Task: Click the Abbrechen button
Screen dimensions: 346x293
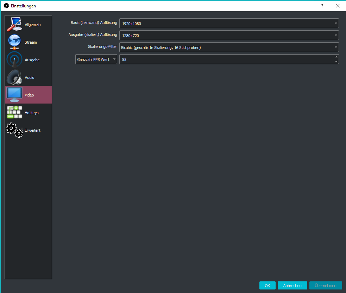Action: pos(292,286)
